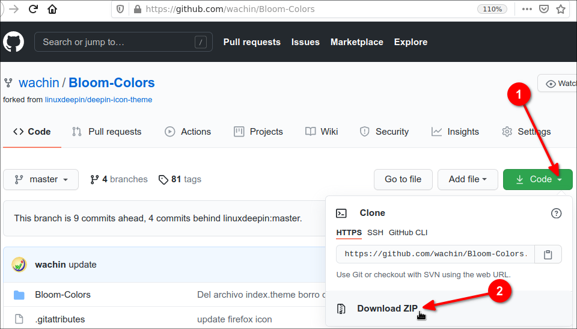This screenshot has height=329, width=577.
Task: Click the 110% zoom level indicator
Action: 492,9
